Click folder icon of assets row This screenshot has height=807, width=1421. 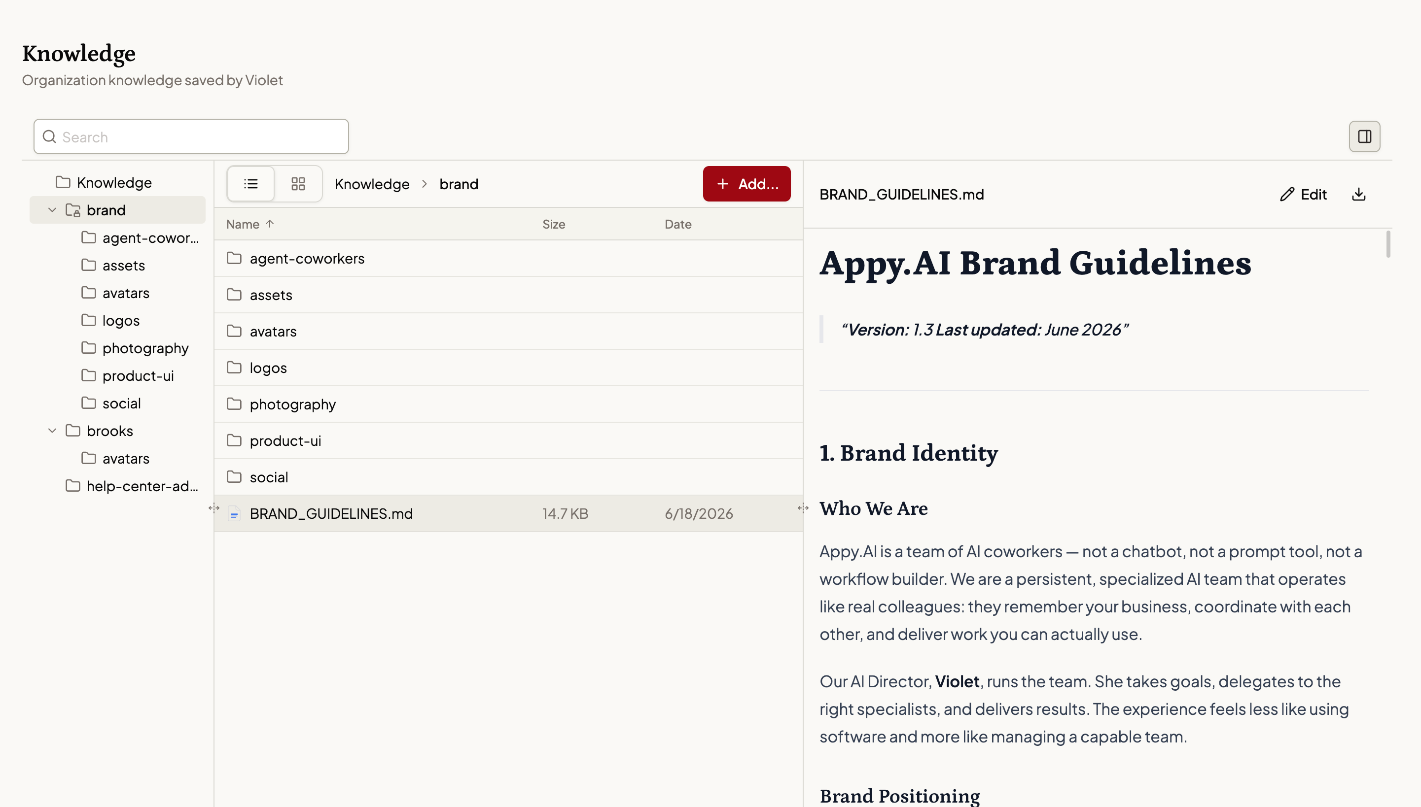(x=234, y=294)
